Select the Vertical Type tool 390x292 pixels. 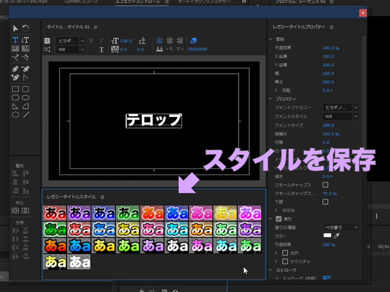click(26, 40)
